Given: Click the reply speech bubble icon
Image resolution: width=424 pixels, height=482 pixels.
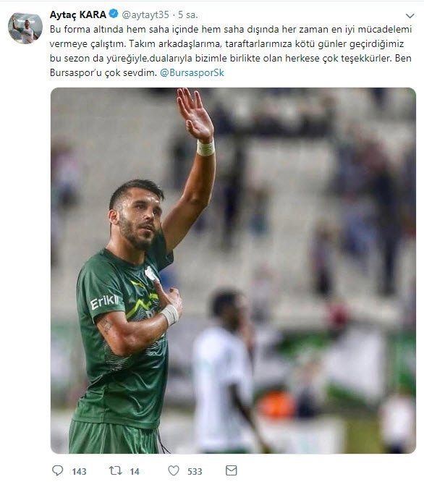Looking at the screenshot, I should tap(57, 470).
